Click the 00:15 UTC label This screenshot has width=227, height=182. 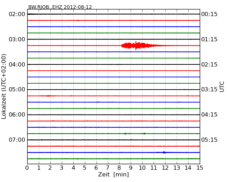[209, 14]
